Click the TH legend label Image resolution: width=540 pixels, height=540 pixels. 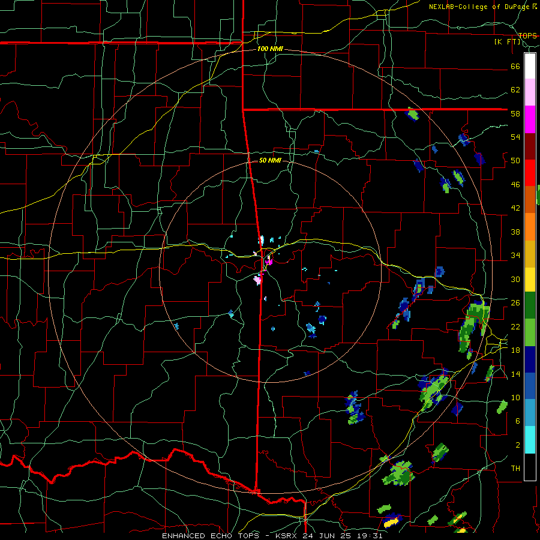pyautogui.click(x=515, y=469)
